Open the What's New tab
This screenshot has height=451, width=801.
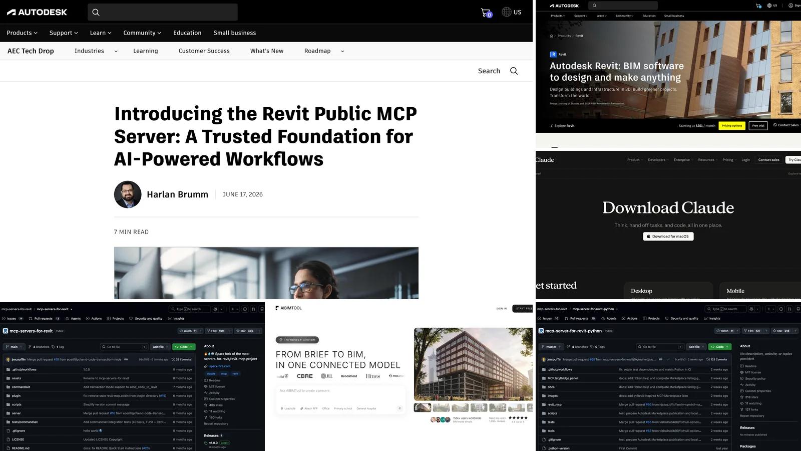[x=267, y=51]
